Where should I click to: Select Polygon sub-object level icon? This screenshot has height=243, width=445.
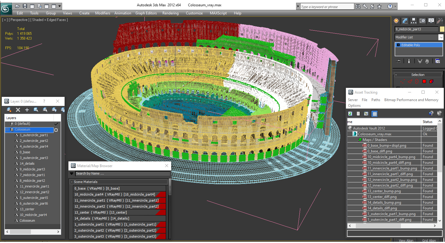coord(424,81)
